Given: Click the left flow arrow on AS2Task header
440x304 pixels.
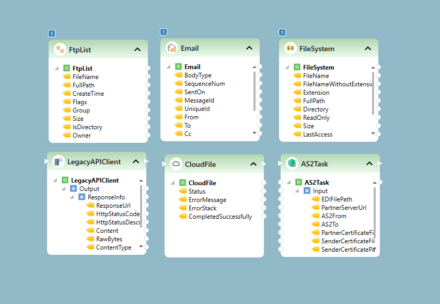Looking at the screenshot, I should point(280,163).
